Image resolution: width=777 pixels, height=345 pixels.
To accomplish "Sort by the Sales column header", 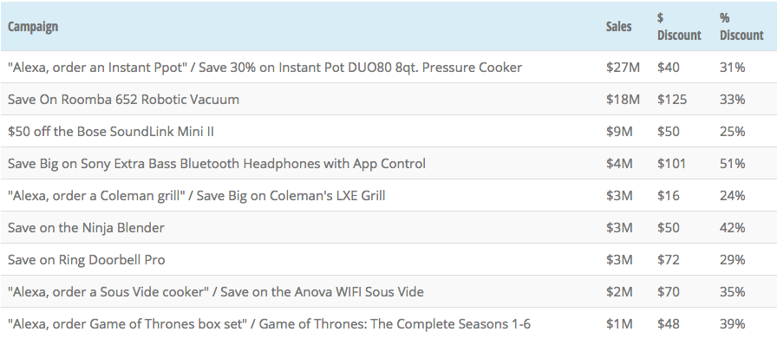I will [x=618, y=26].
